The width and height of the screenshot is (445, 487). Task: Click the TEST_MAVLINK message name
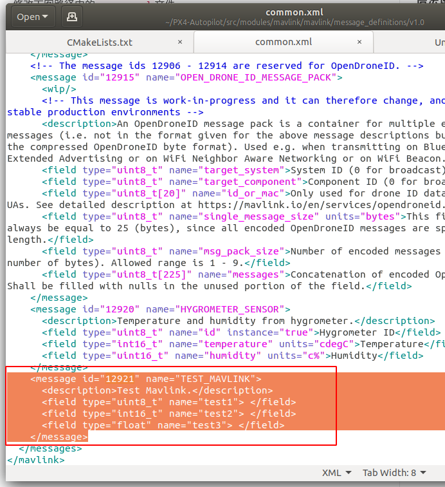coord(215,379)
